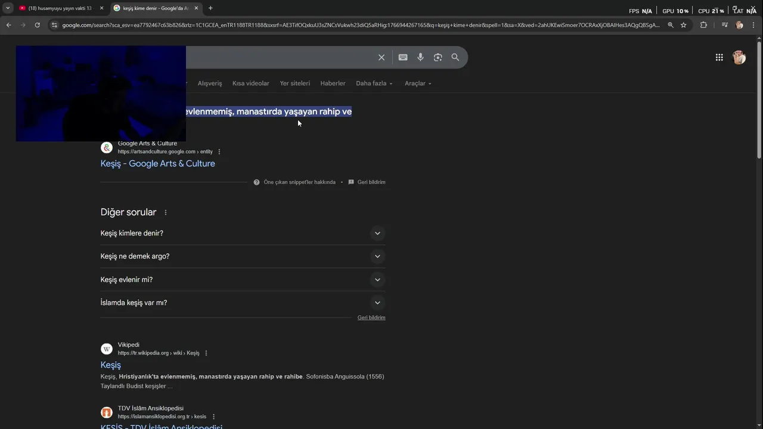Switch to the Haberler tab
The image size is (763, 429).
pyautogui.click(x=333, y=83)
